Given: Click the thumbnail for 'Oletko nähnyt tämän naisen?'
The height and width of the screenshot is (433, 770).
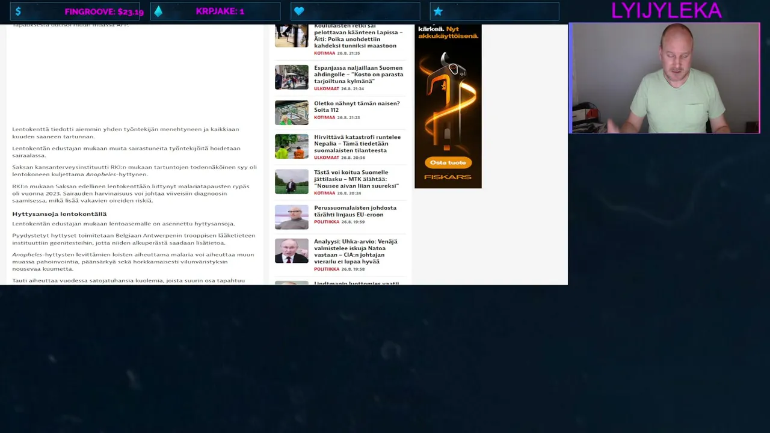Looking at the screenshot, I should 292,112.
